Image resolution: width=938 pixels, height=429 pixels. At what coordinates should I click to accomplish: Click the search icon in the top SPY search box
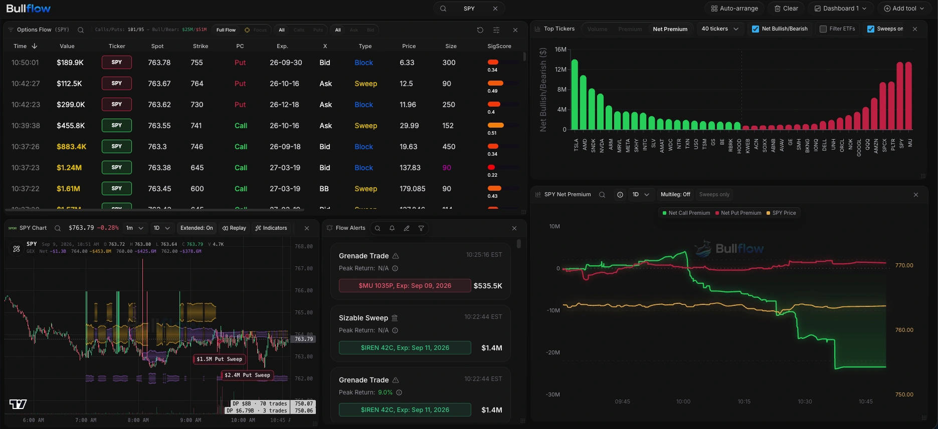[x=443, y=9]
